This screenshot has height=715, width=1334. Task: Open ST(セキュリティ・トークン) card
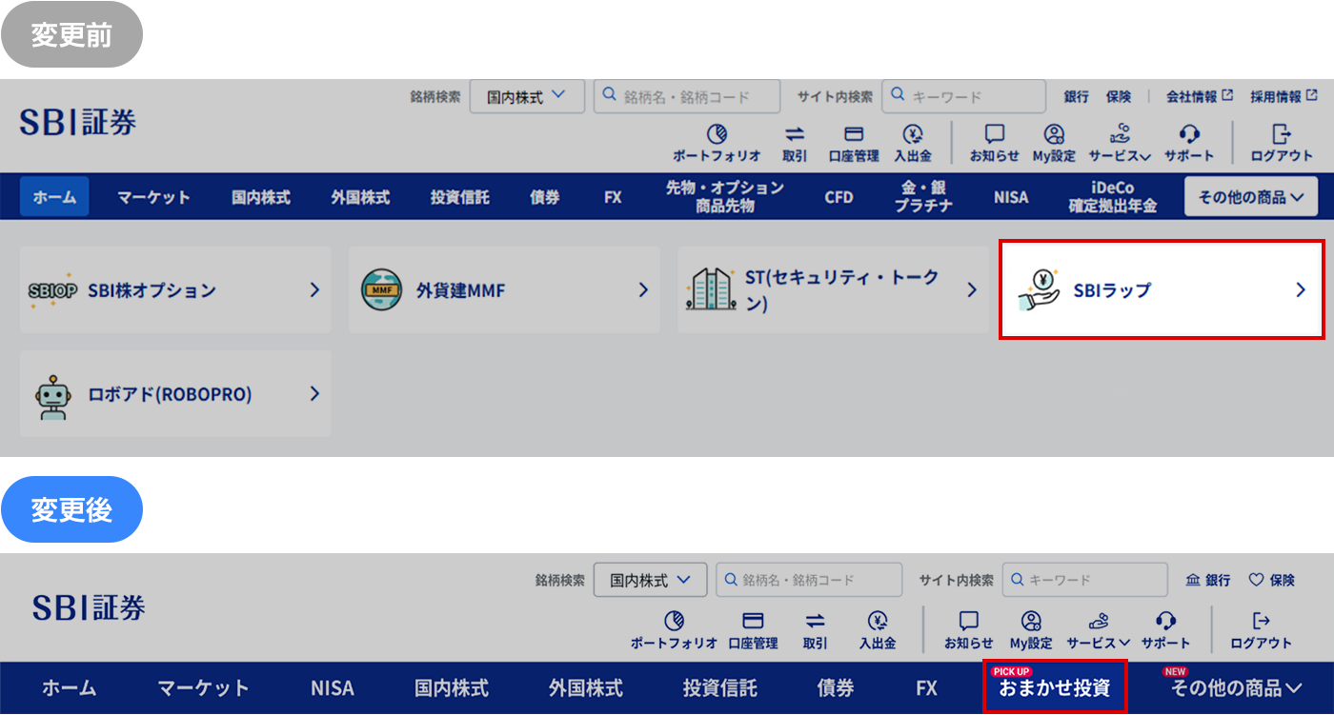(833, 290)
